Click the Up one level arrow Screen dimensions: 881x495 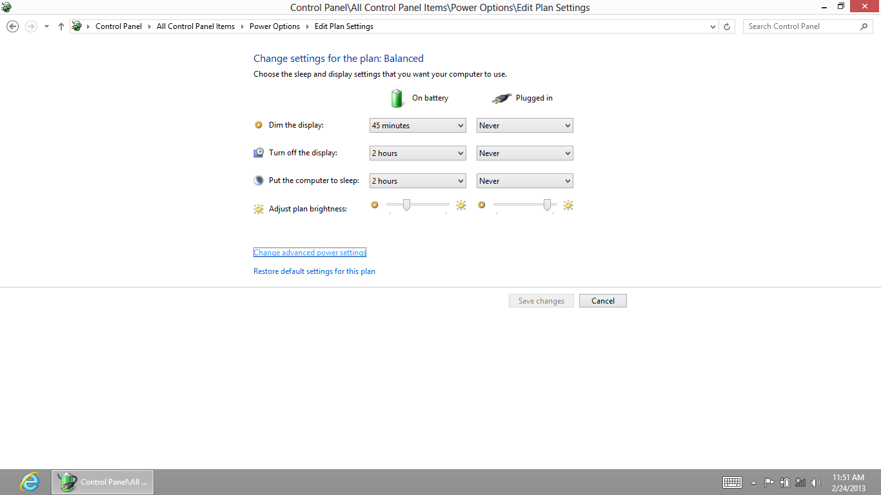click(x=61, y=26)
